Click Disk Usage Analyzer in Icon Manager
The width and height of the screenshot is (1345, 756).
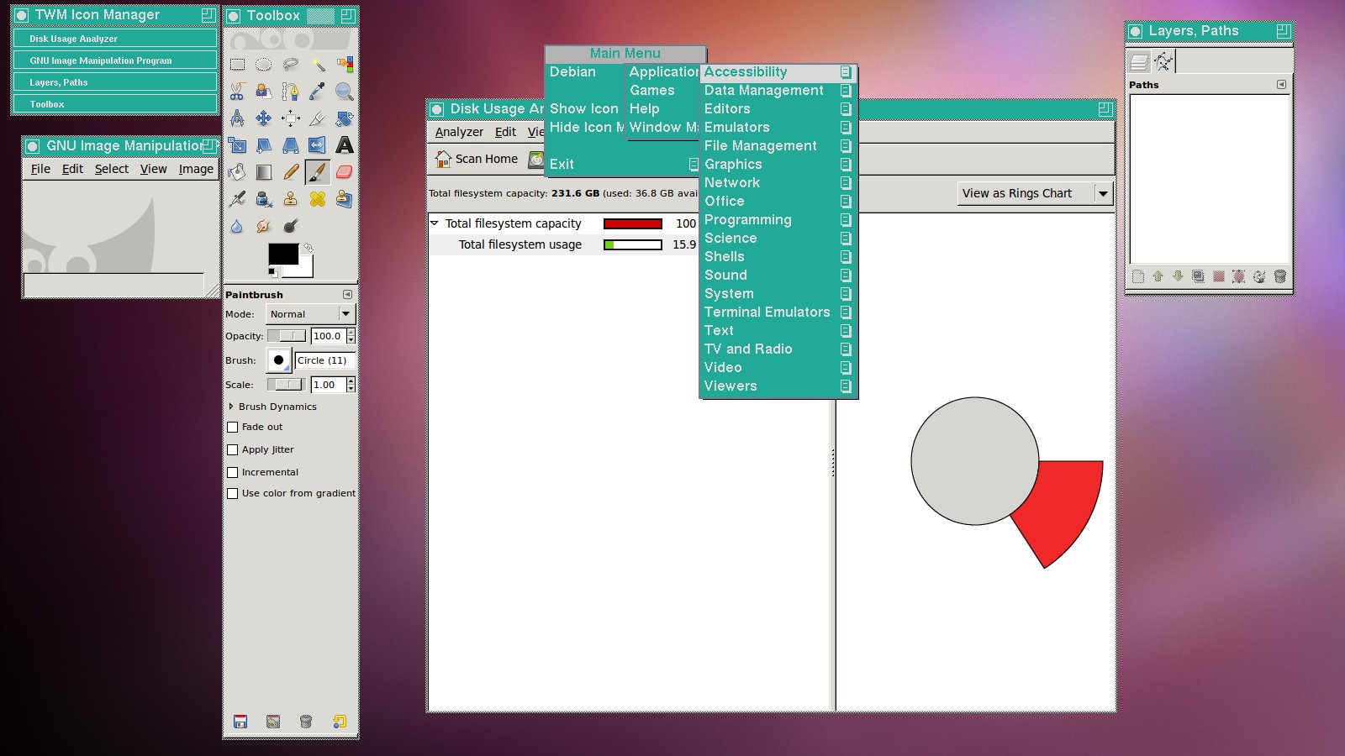coord(115,39)
